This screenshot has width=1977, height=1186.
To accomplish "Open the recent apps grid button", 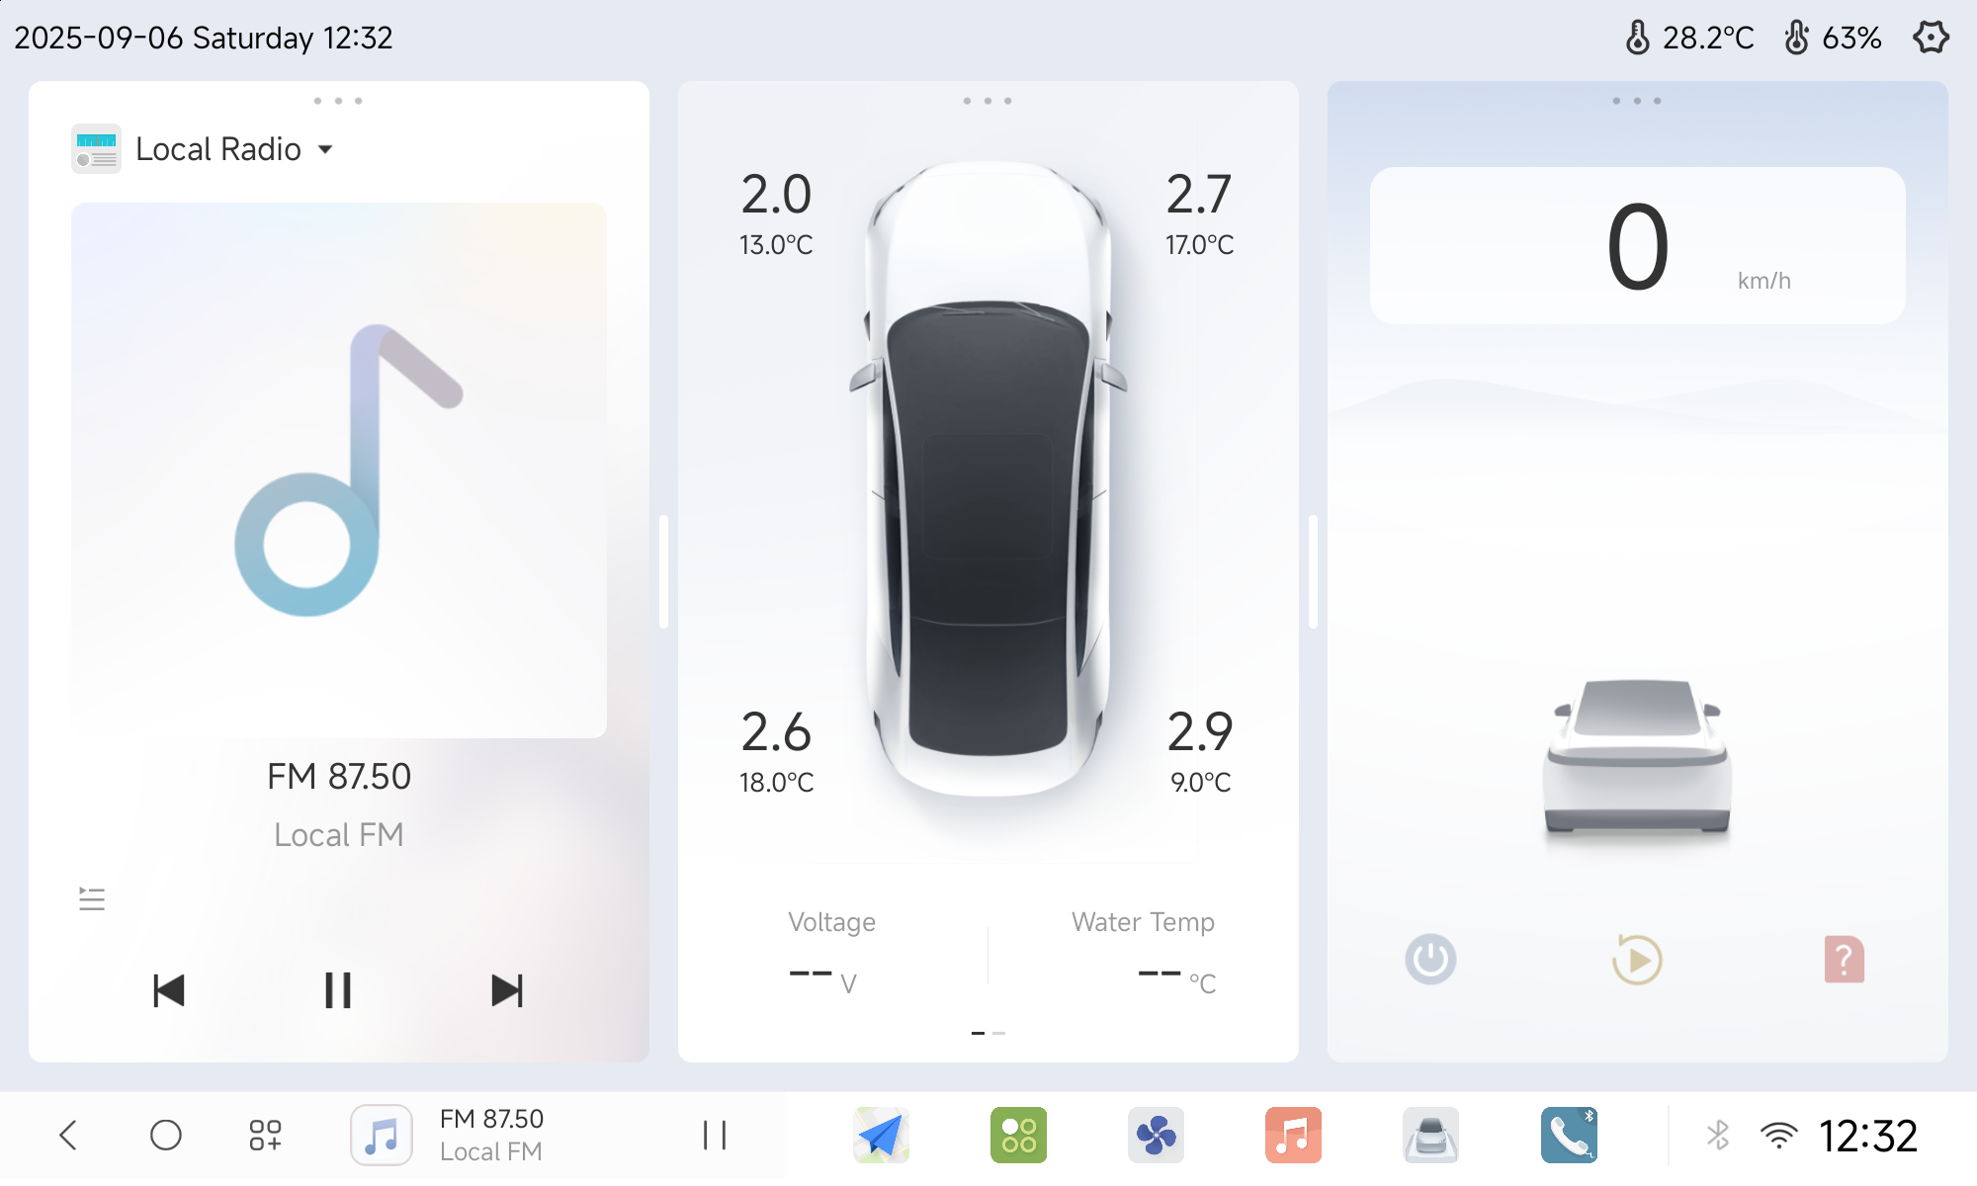I will click(x=265, y=1135).
